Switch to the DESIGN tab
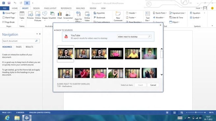This screenshot has height=121, width=216. [x=36, y=8]
